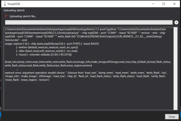This screenshot has height=121, width=181.
Task: Click the 'esptool: error: argument operation' line
Action: 86,76
